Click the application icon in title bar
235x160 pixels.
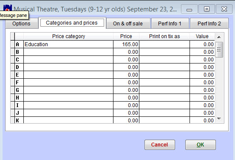coord(8,8)
